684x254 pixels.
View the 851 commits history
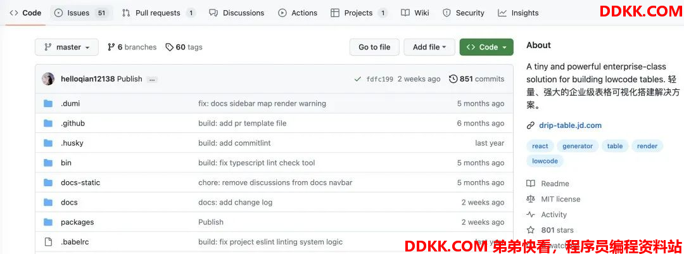476,79
